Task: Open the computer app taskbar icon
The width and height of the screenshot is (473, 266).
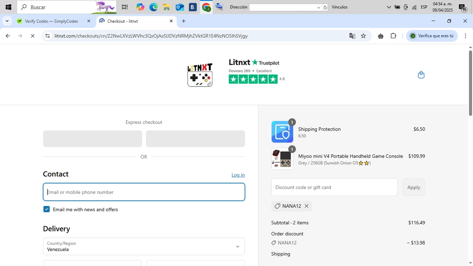Action: [x=219, y=7]
